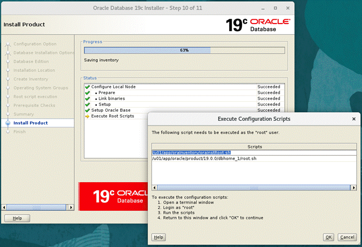
Task: Click the Scripts column header
Action: [x=254, y=147]
